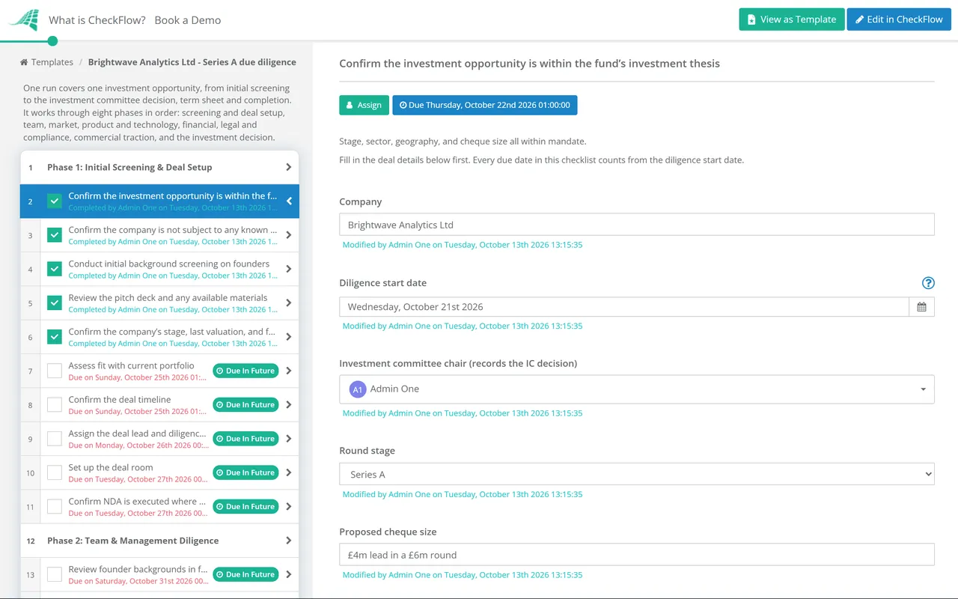Open the 'What is CheckFlow?' menu link
The width and height of the screenshot is (958, 599).
97,20
